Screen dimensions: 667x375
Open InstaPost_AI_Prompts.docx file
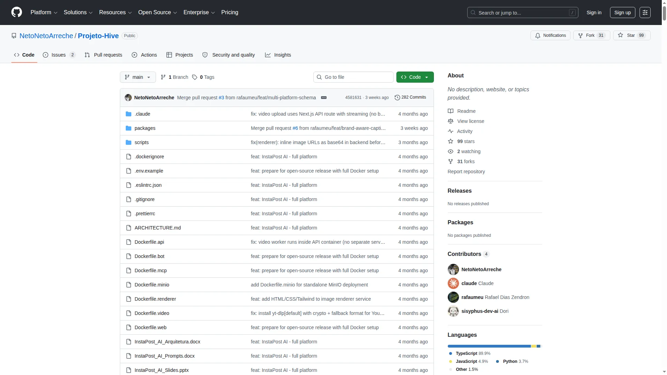[x=165, y=356]
